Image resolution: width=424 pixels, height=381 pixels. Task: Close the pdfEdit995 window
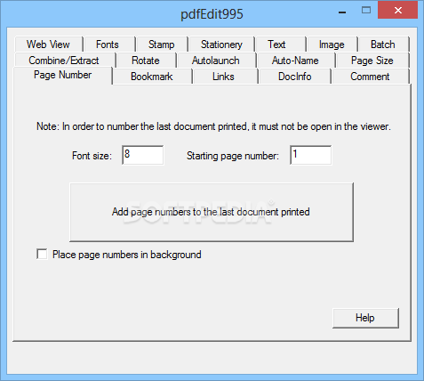[398, 11]
